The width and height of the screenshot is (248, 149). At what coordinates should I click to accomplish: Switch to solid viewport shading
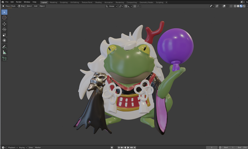[238, 6]
